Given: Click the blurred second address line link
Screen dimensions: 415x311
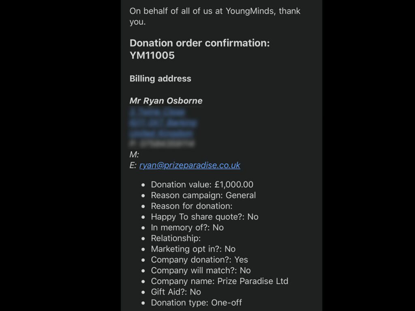Looking at the screenshot, I should point(163,123).
